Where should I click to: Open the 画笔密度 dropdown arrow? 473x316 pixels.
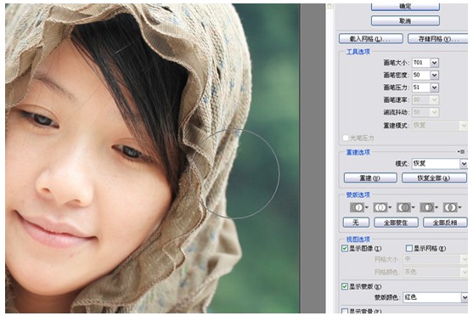[x=435, y=75]
